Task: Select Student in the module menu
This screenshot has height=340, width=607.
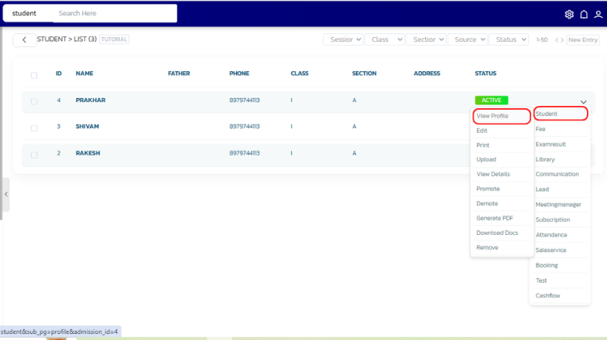Action: point(561,114)
